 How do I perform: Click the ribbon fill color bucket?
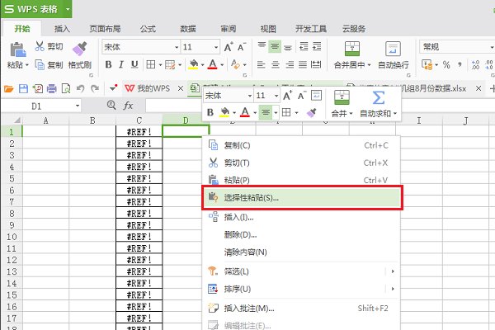193,64
